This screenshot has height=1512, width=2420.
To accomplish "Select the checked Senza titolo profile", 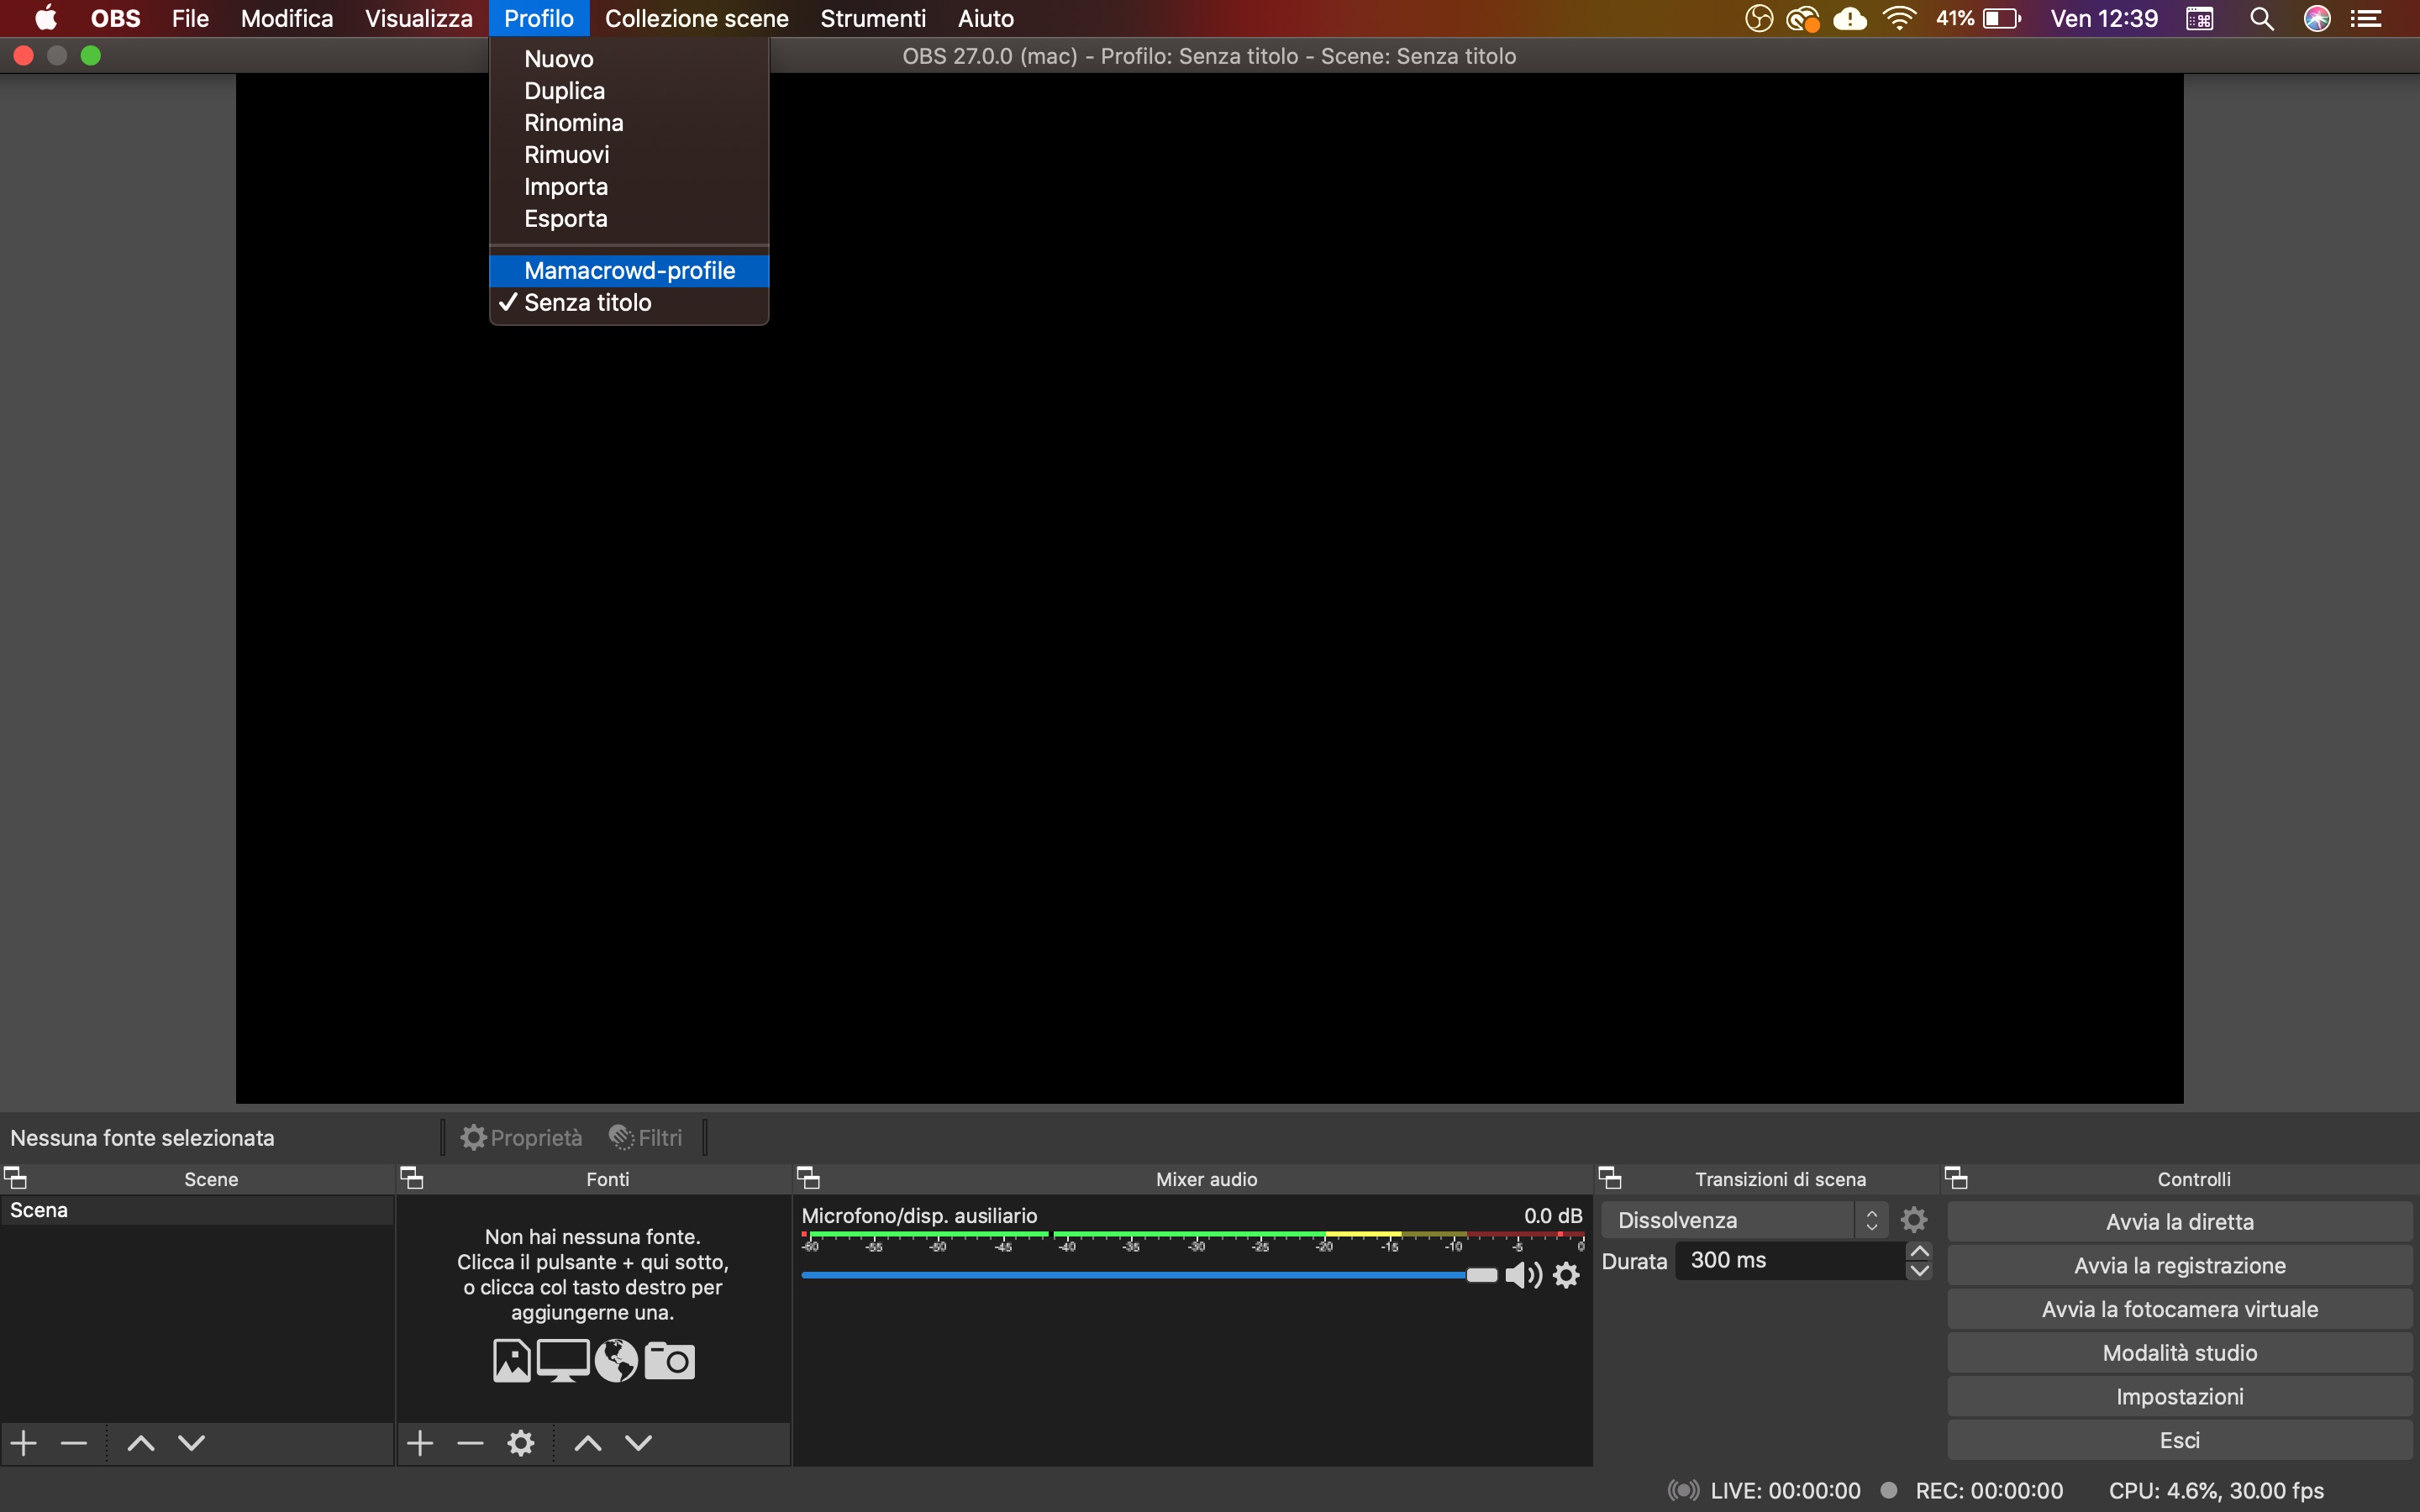I will 629,303.
